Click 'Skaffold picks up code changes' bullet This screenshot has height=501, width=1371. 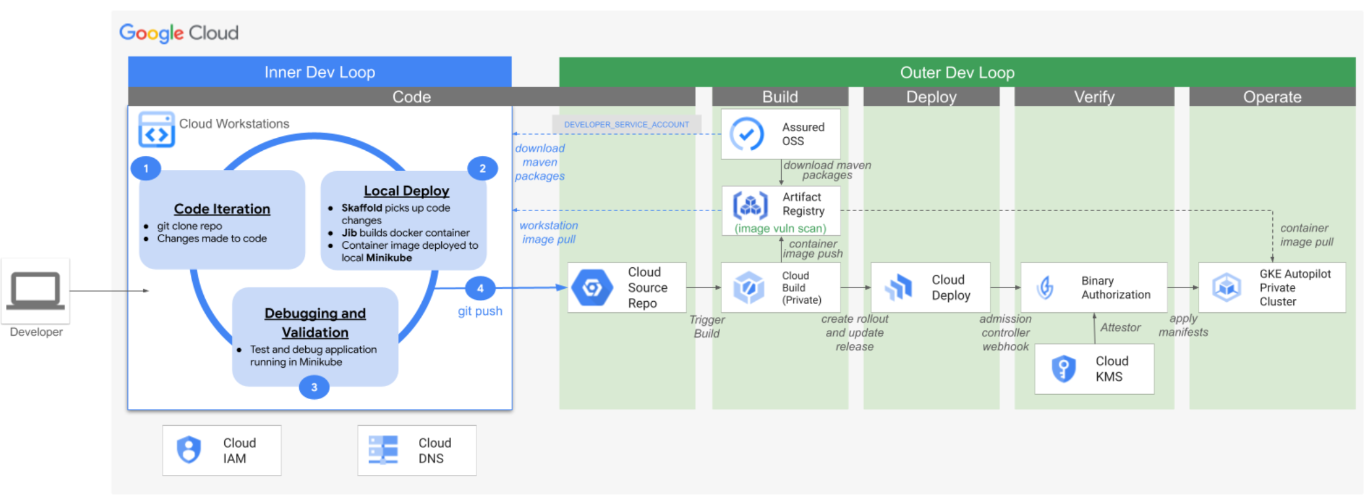tap(395, 214)
